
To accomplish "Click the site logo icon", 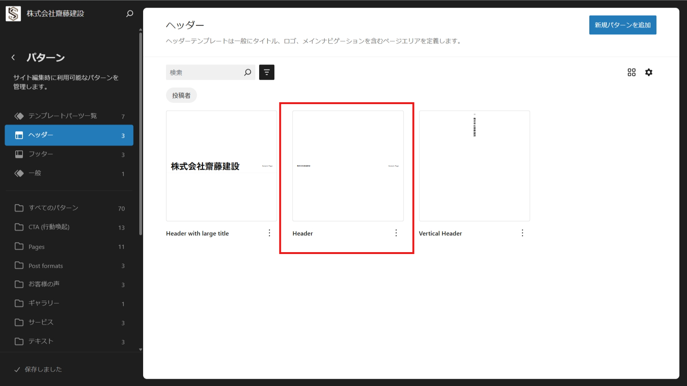I will (13, 14).
